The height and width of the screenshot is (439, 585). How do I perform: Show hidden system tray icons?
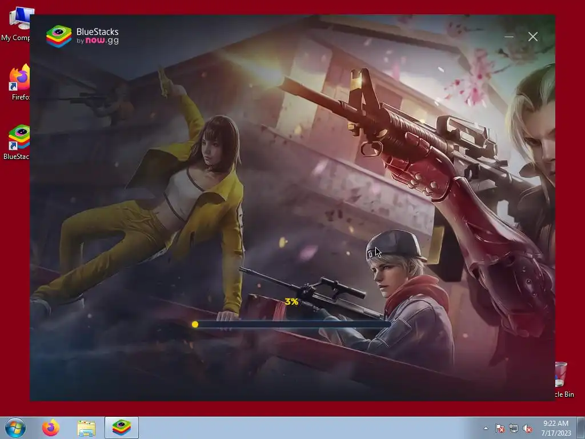[x=486, y=428]
